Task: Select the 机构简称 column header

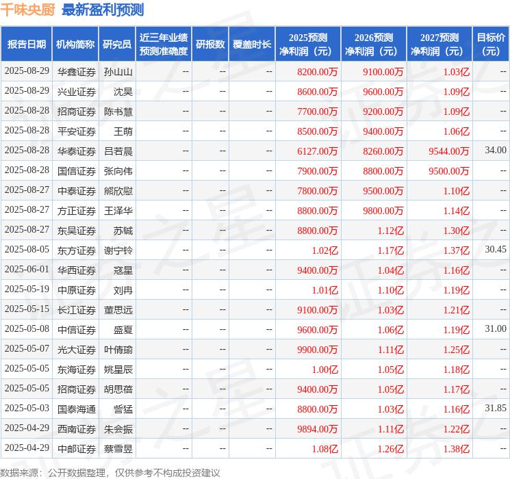Action: tap(75, 44)
